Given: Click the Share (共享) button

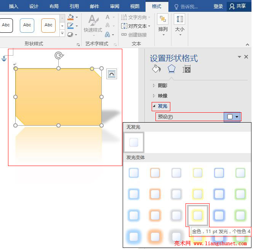Looking at the screenshot, I should tap(238, 6).
